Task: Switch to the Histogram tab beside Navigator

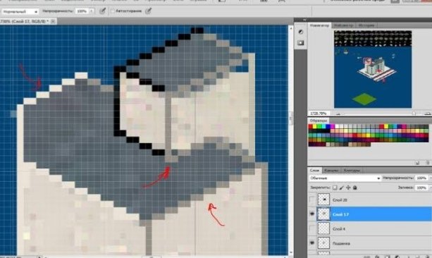Action: click(344, 25)
